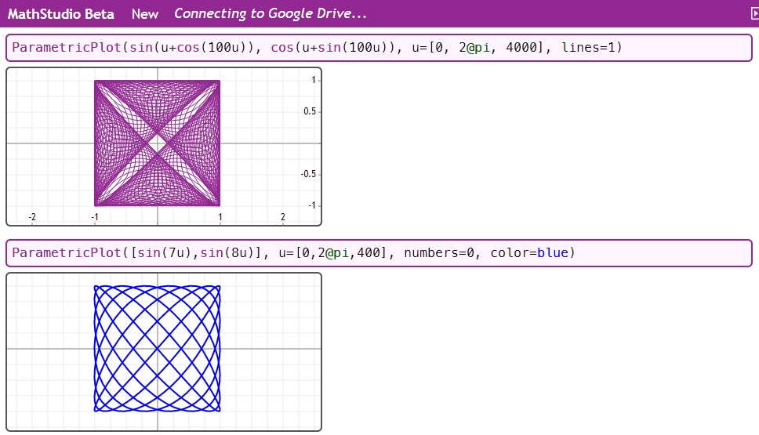This screenshot has width=759, height=435.
Task: Focus the sin(7u),sin(8u) ParametricPlot input
Action: 379,252
